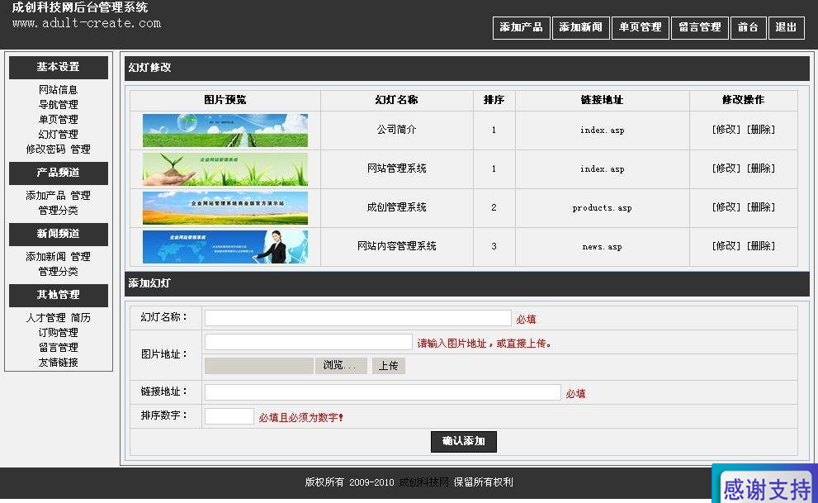Viewport: 818px width, 503px height.
Task: Click 退出 to log out
Action: pos(786,27)
